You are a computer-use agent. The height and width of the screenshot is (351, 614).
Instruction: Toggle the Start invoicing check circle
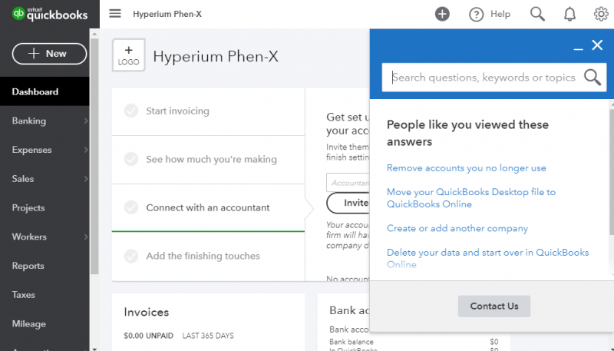click(x=131, y=111)
